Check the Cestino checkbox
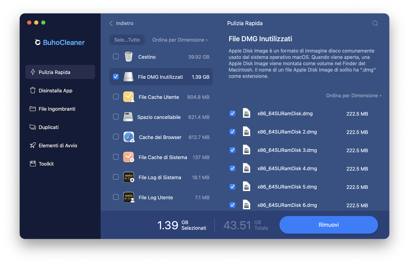Screen dimensions: 409x265 116,56
